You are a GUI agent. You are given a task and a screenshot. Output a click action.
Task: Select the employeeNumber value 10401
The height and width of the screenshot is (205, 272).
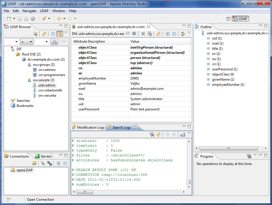pyautogui.click(x=135, y=78)
